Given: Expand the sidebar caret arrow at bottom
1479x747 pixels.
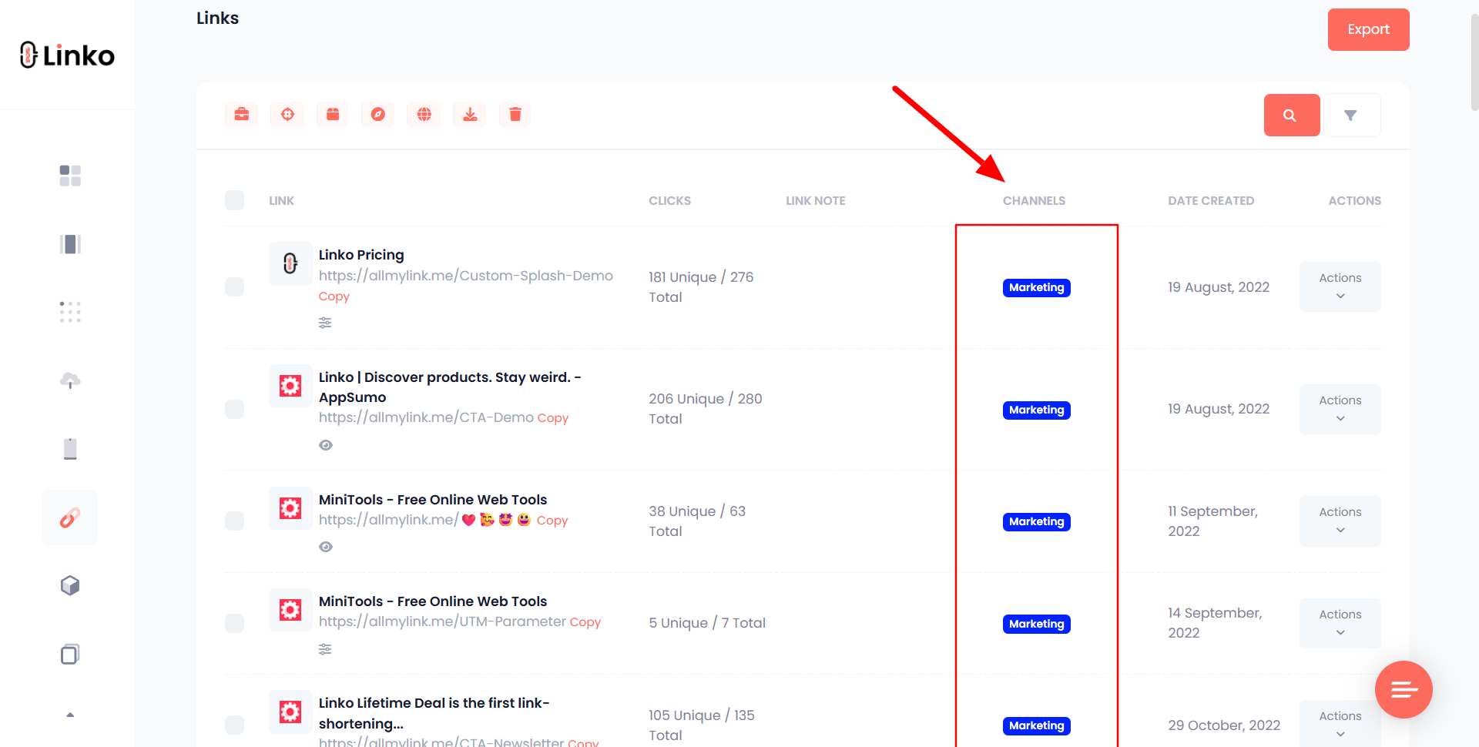Looking at the screenshot, I should (70, 715).
